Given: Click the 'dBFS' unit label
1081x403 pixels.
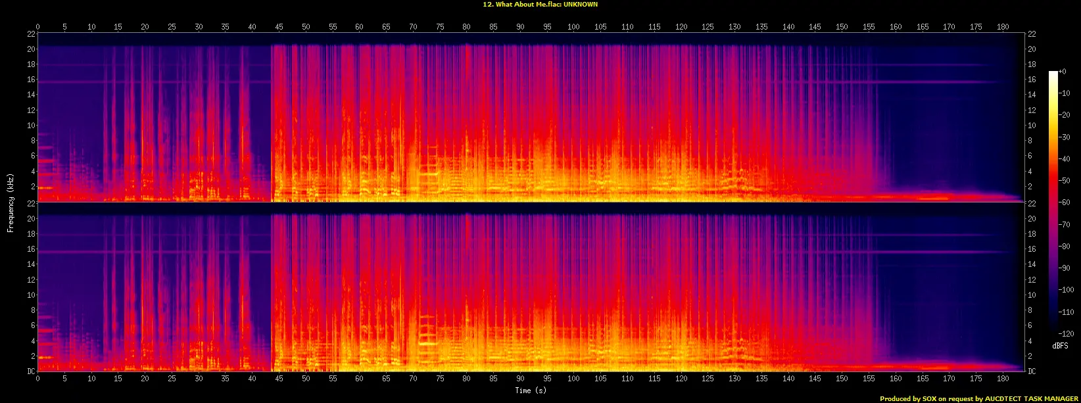Looking at the screenshot, I should click(1059, 345).
